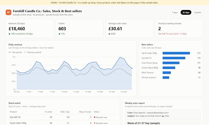209x125 pixels.
Task: Click the green up-arrow beside 11%
Action: click(x=59, y=34)
